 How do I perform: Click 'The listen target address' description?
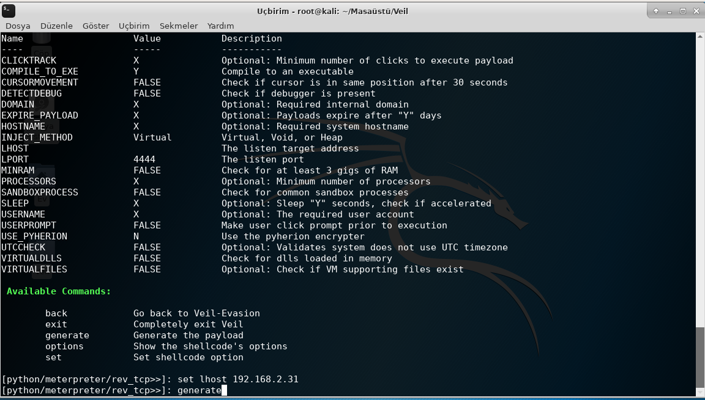[291, 148]
